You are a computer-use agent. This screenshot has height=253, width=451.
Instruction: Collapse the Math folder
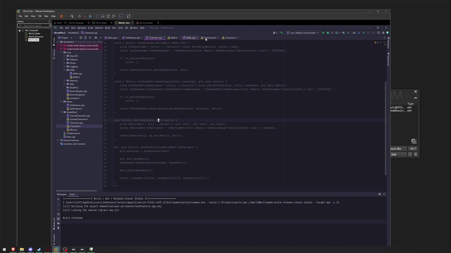[64, 70]
